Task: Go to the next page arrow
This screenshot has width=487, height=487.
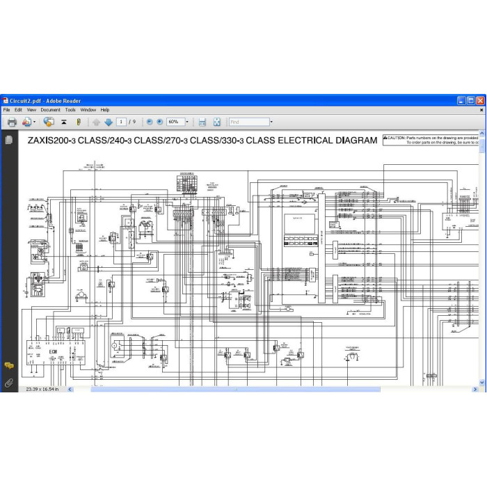Action: (109, 122)
